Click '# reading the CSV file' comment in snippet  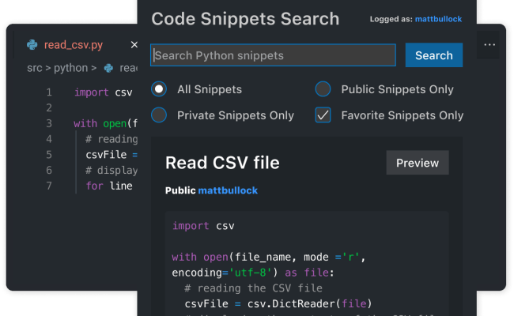click(253, 288)
